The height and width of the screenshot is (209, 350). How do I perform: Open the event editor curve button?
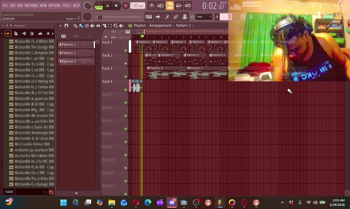click(x=167, y=17)
